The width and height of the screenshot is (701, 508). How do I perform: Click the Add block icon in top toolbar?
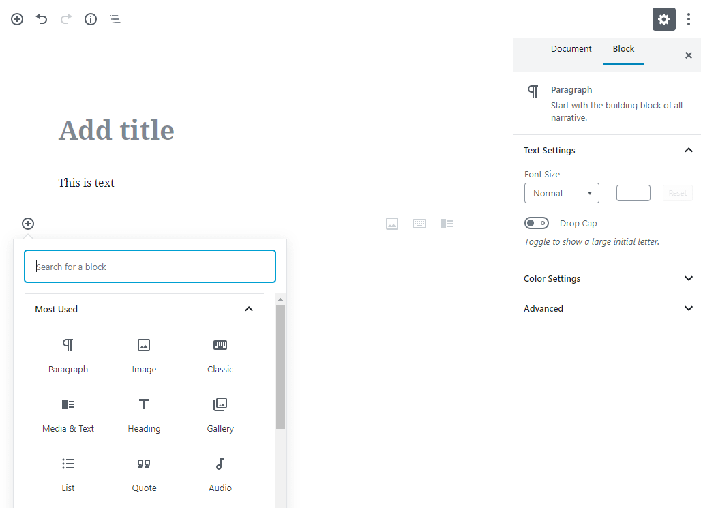pos(17,19)
